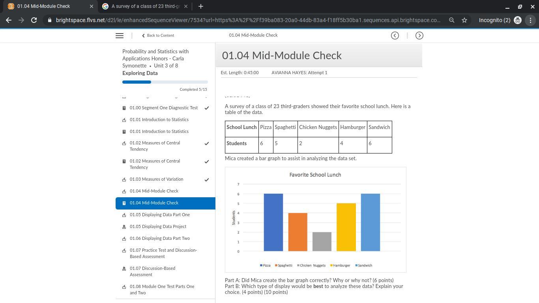Image resolution: width=539 pixels, height=303 pixels.
Task: Open the browser zoom indicator
Action: click(x=452, y=20)
